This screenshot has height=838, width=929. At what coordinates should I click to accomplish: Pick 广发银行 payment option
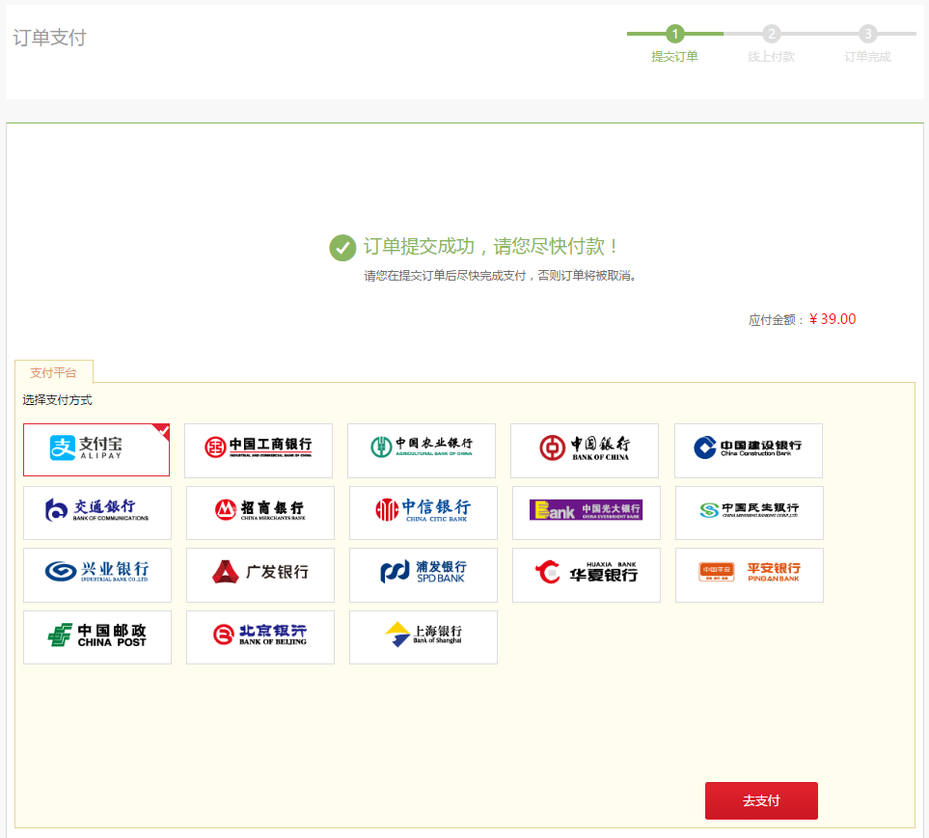260,575
